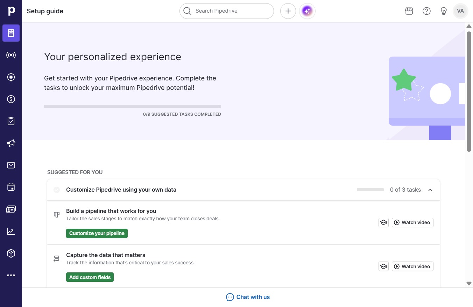The image size is (473, 307).
Task: Open Deals via the dollar sidebar icon
Action: pos(11,99)
